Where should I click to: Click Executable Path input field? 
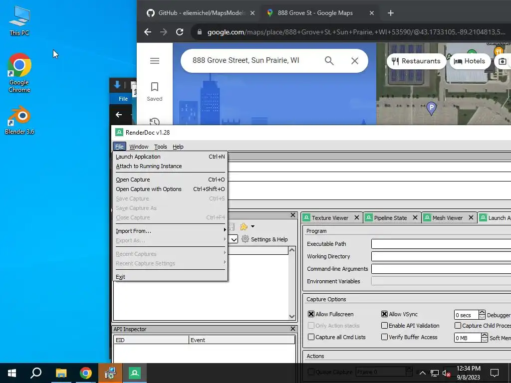[441, 243]
